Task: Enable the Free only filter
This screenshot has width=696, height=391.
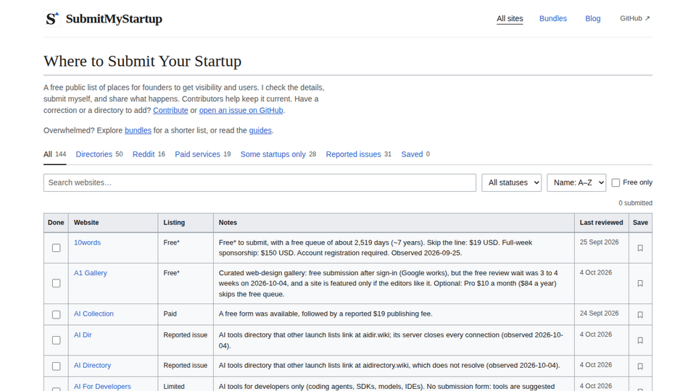Action: [616, 182]
